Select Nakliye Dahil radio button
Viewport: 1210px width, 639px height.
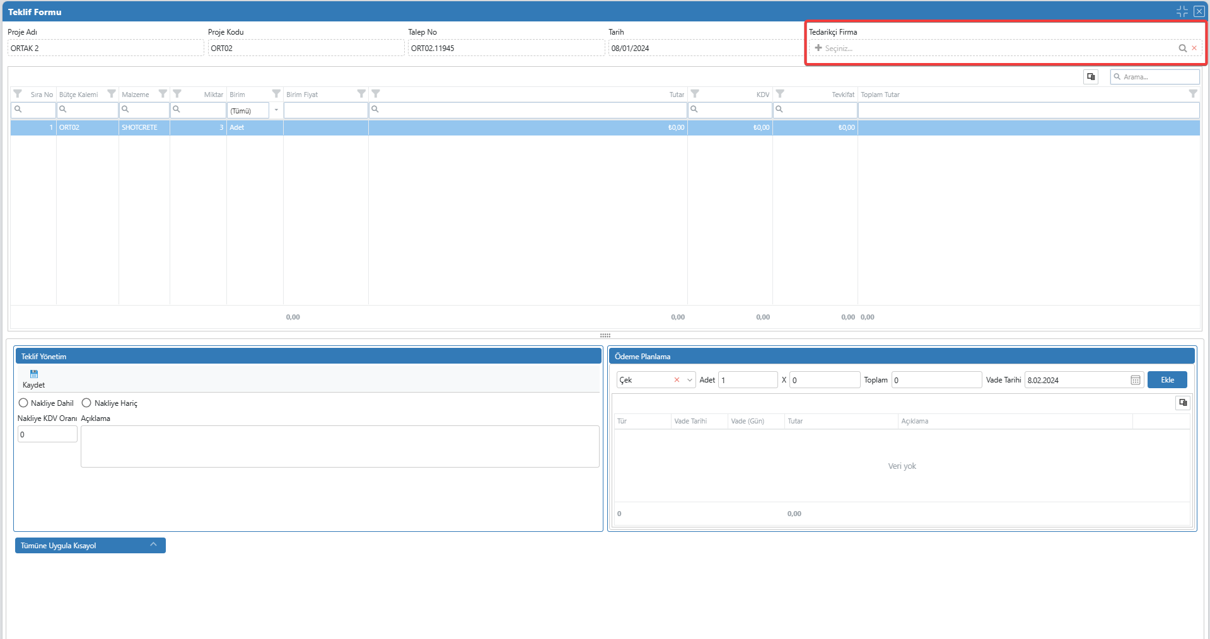coord(23,403)
